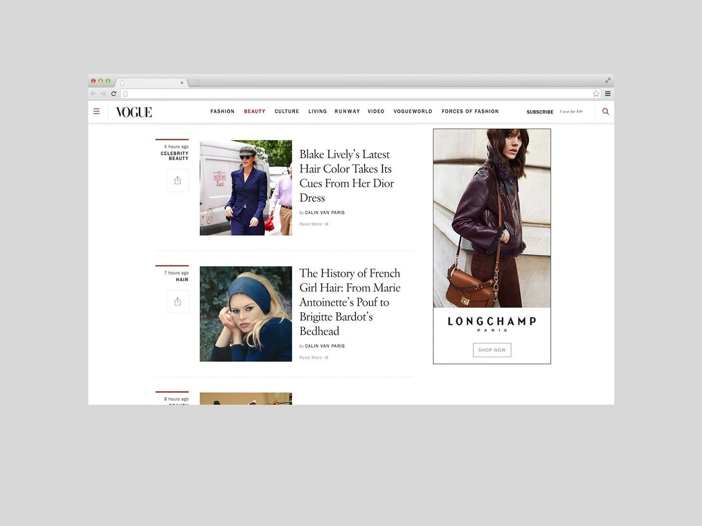Click Shop Now in Longchamp ad
702x526 pixels.
492,350
